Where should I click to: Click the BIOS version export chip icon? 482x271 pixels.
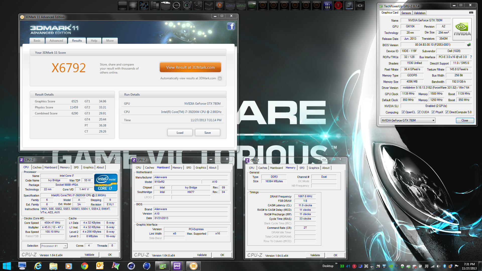[x=469, y=45]
